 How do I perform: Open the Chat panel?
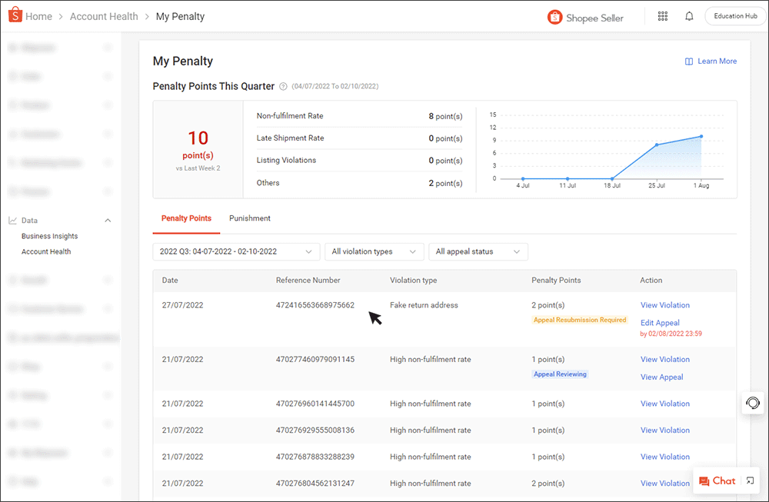click(718, 480)
